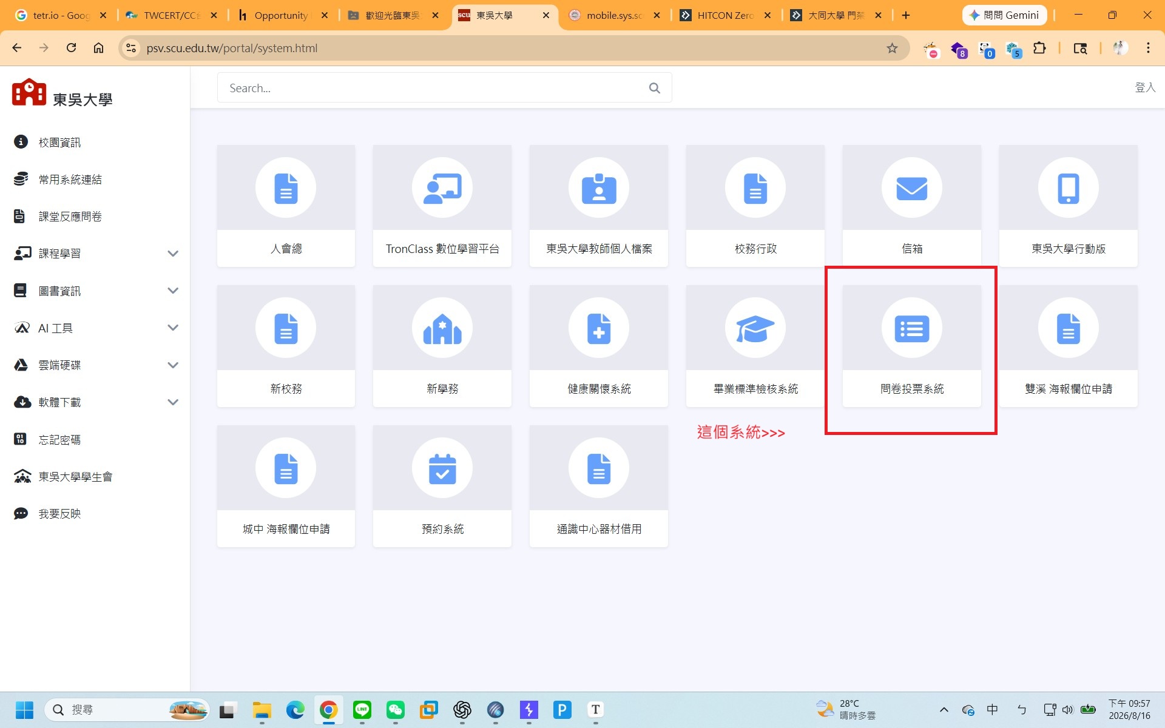
Task: Expand the 軟體下載 sidebar menu
Action: point(173,402)
